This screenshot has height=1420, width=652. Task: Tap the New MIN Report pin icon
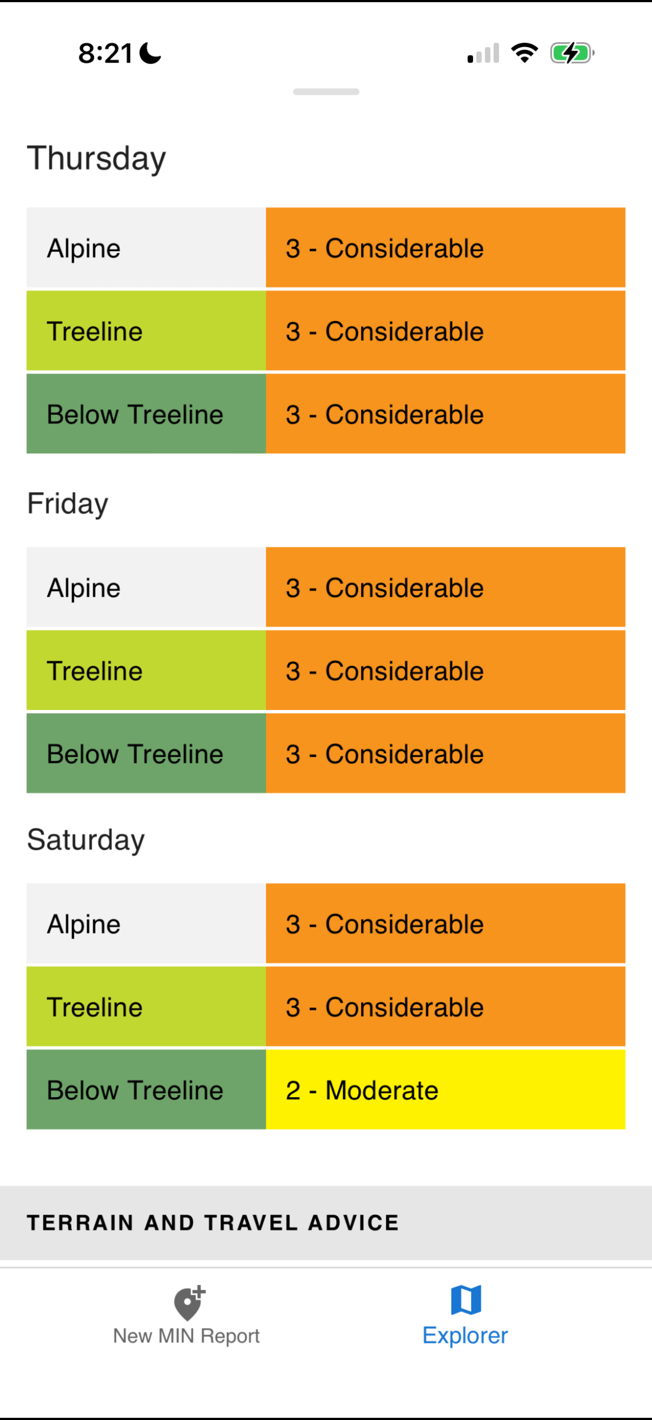(189, 1302)
